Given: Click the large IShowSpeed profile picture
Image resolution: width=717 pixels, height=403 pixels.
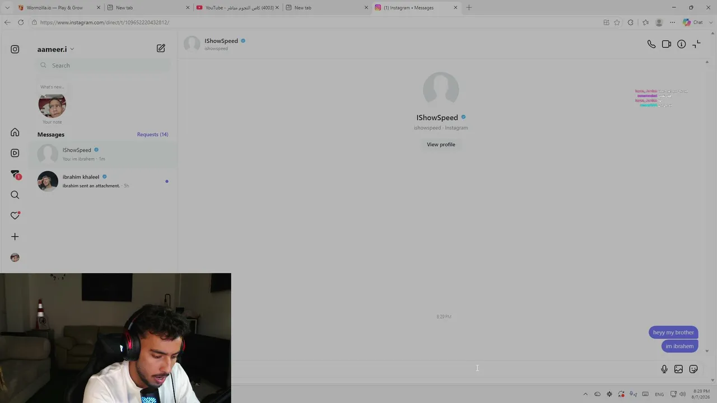Looking at the screenshot, I should [x=441, y=90].
